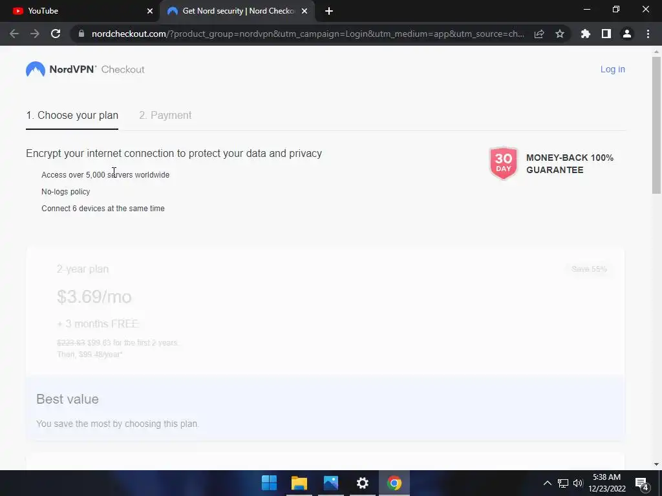Image resolution: width=662 pixels, height=496 pixels.
Task: Click the nordcheckout.com address bar
Action: [x=308, y=34]
